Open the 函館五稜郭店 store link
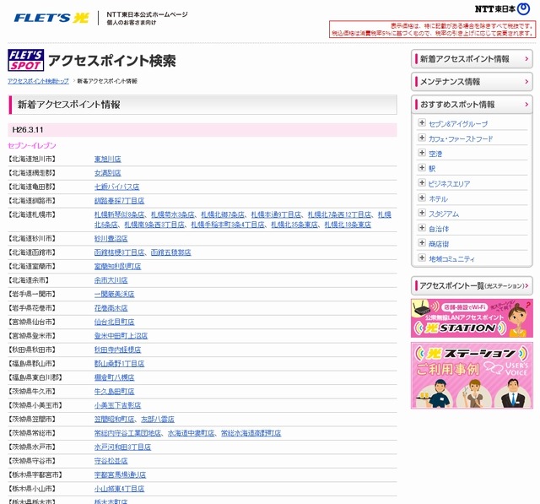This screenshot has width=540, height=504. click(x=170, y=252)
